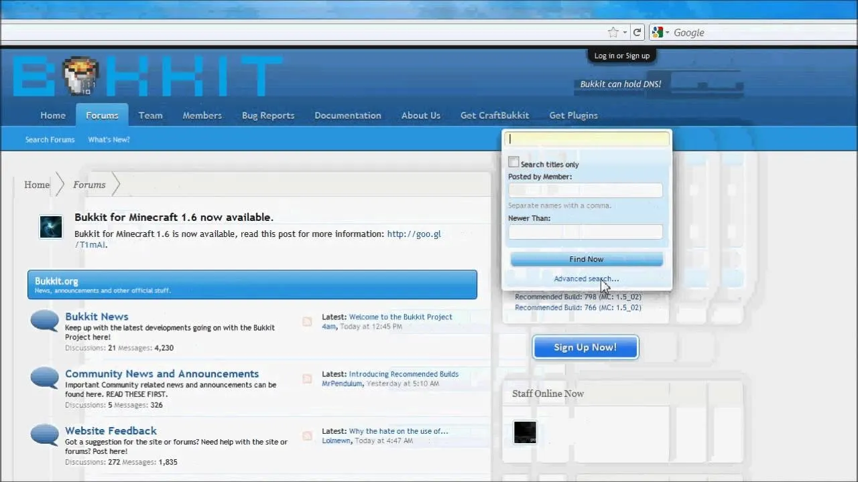
Task: Open the Members nav tab
Action: pyautogui.click(x=202, y=115)
